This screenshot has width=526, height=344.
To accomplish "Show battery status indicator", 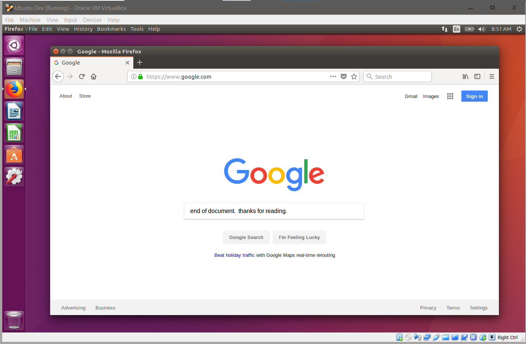I will [470, 29].
